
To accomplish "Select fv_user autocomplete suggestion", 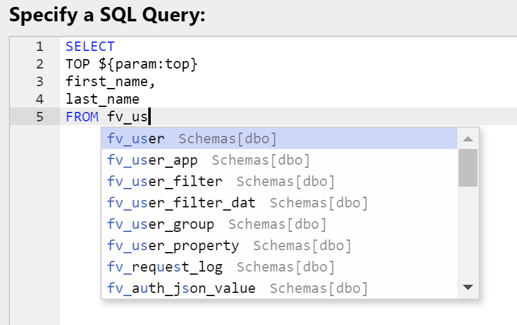I will coord(280,138).
